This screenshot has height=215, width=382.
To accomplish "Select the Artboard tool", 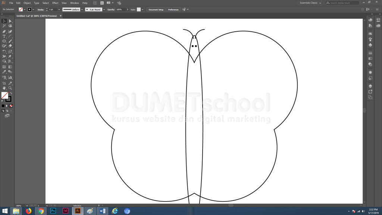I will (x=4, y=83).
